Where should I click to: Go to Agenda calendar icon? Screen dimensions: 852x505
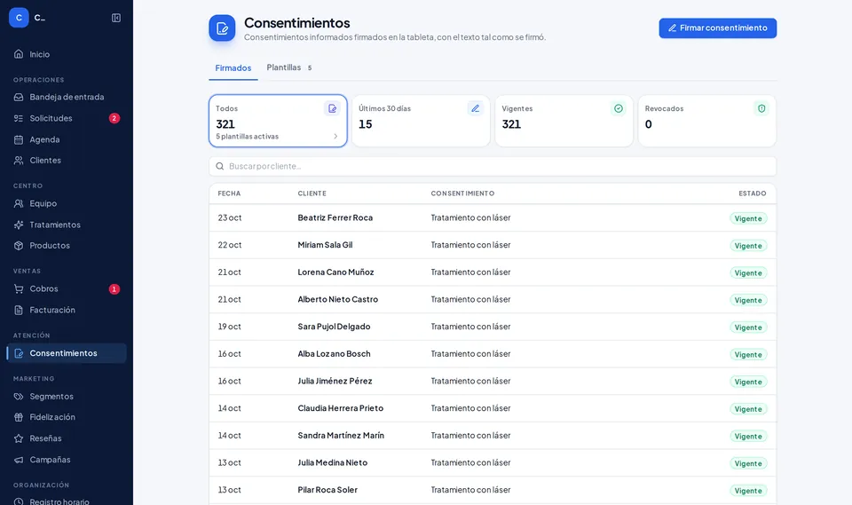click(x=19, y=139)
